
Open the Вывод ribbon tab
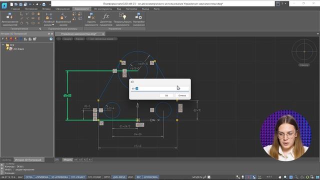[x=145, y=9]
